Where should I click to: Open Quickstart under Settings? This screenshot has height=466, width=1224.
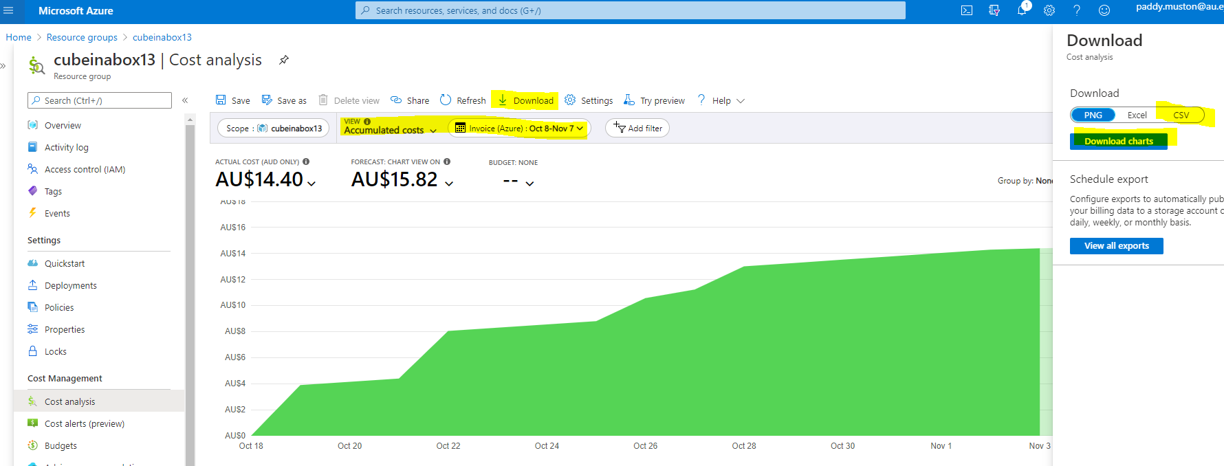65,263
